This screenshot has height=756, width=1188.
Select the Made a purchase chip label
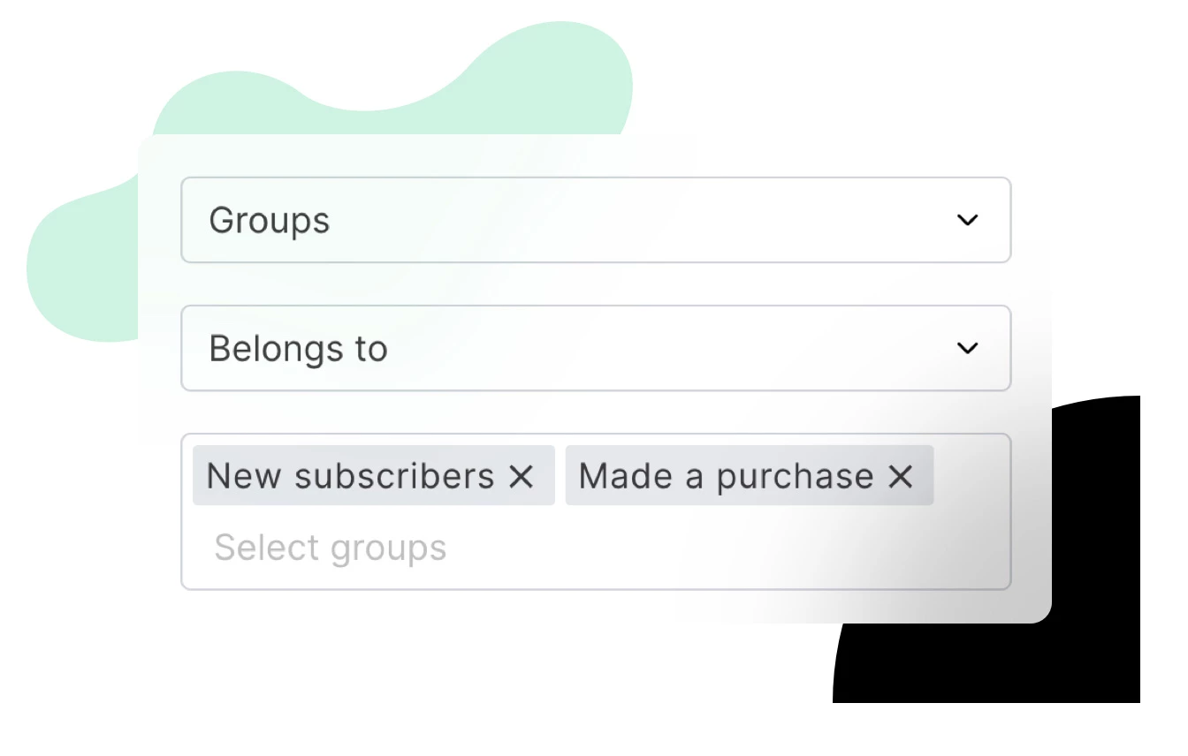726,477
